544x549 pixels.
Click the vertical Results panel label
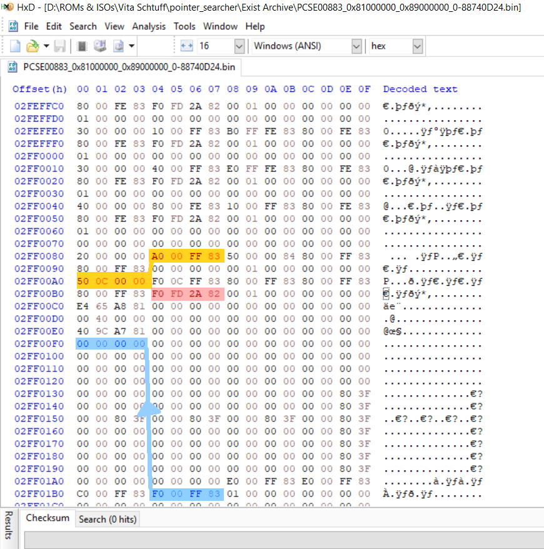[x=8, y=525]
